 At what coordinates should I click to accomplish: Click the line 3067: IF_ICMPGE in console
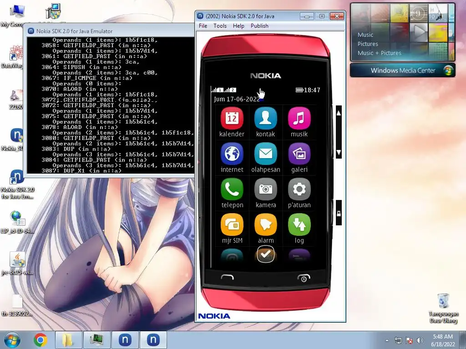click(87, 78)
